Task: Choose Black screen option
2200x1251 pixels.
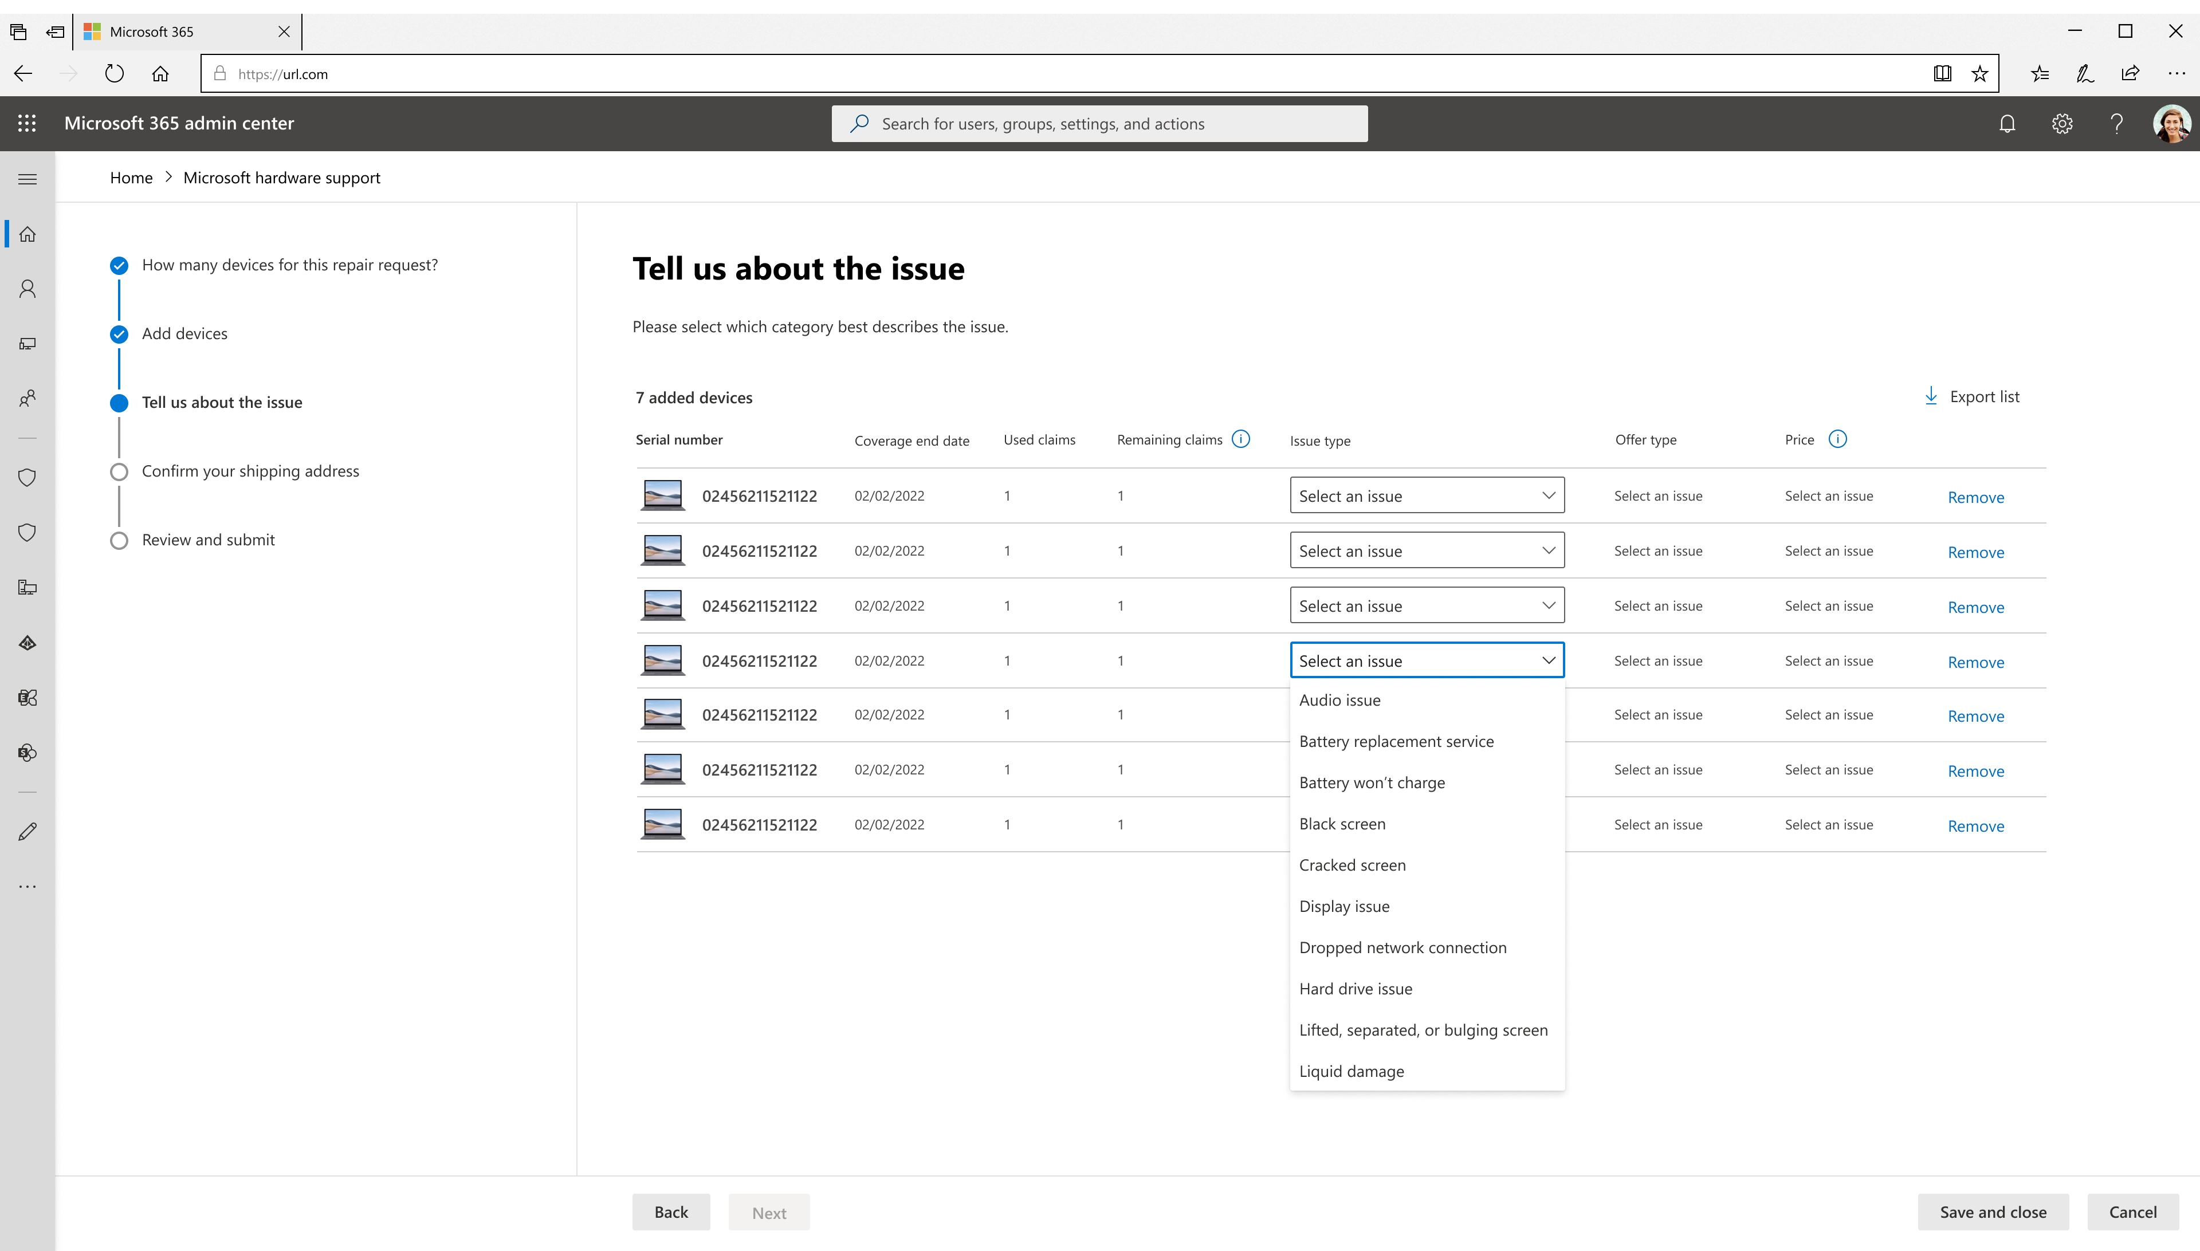Action: [1427, 824]
